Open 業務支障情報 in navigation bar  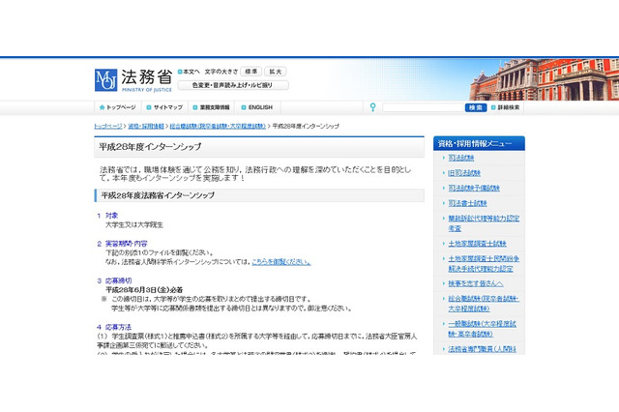[215, 107]
